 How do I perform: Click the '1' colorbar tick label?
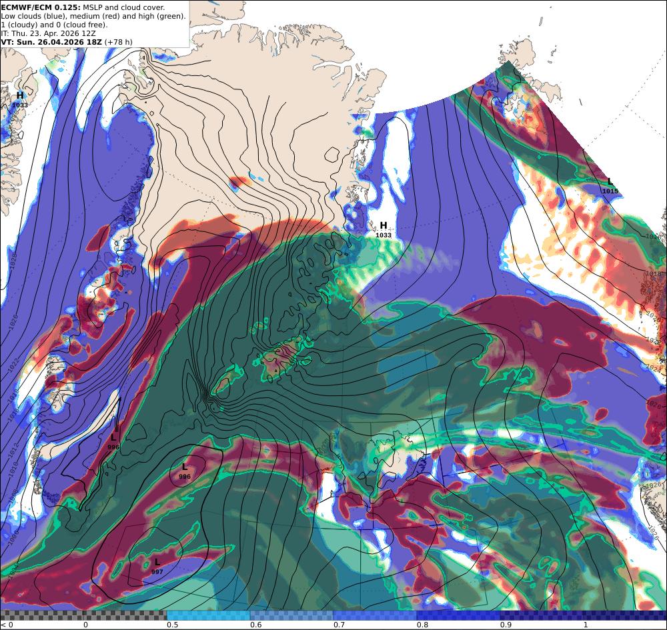coord(586,625)
